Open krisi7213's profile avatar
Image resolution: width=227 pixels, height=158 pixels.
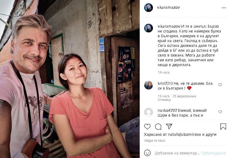148,85
